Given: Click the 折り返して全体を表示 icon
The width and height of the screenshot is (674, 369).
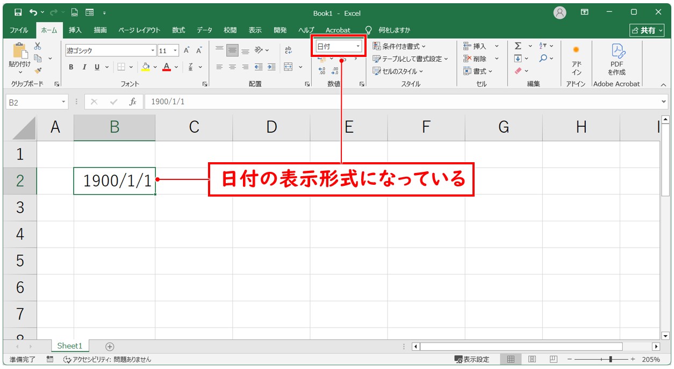Looking at the screenshot, I should click(x=288, y=49).
